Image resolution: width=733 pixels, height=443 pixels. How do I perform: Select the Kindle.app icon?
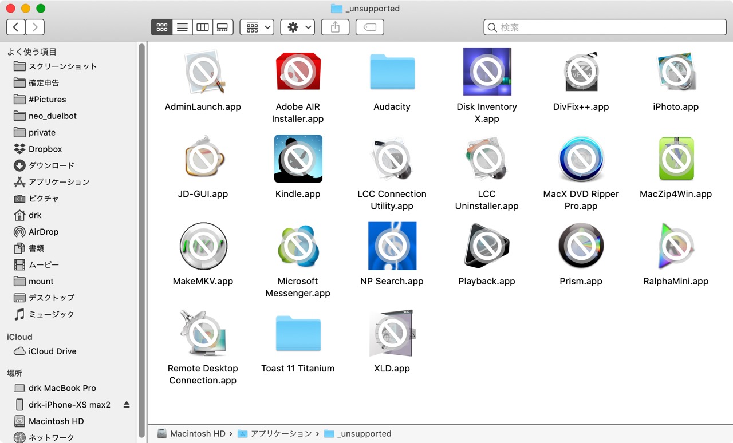(x=298, y=159)
